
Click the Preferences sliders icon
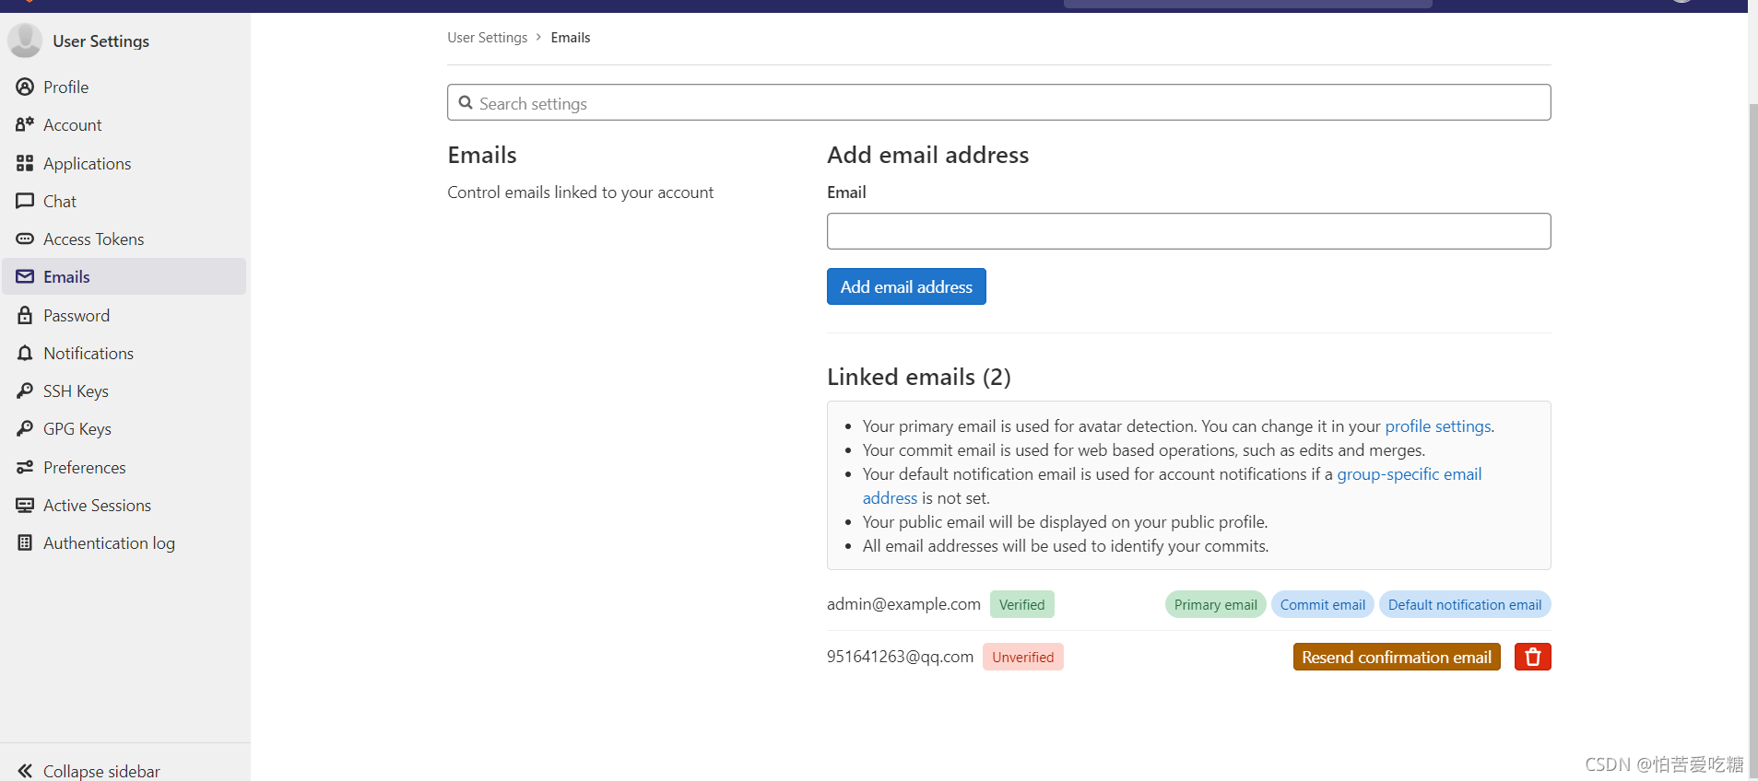[25, 467]
